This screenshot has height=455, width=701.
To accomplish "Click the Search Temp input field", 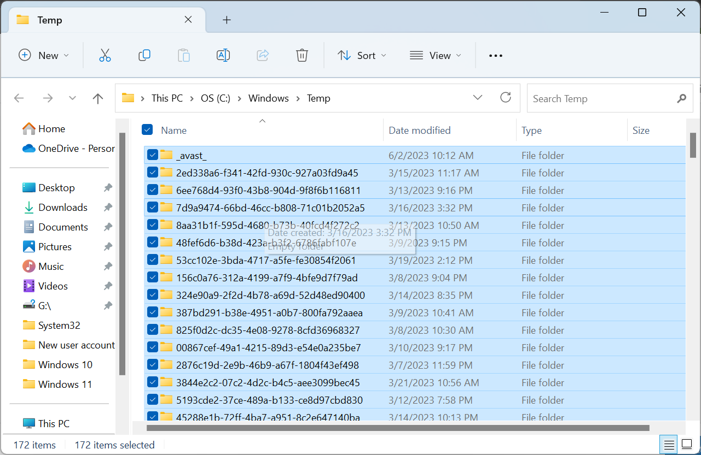I will point(602,99).
